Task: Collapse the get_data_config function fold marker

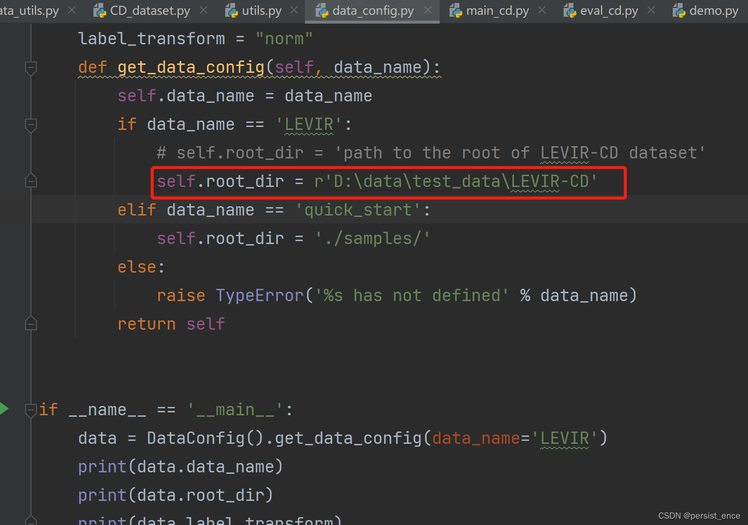Action: [31, 67]
